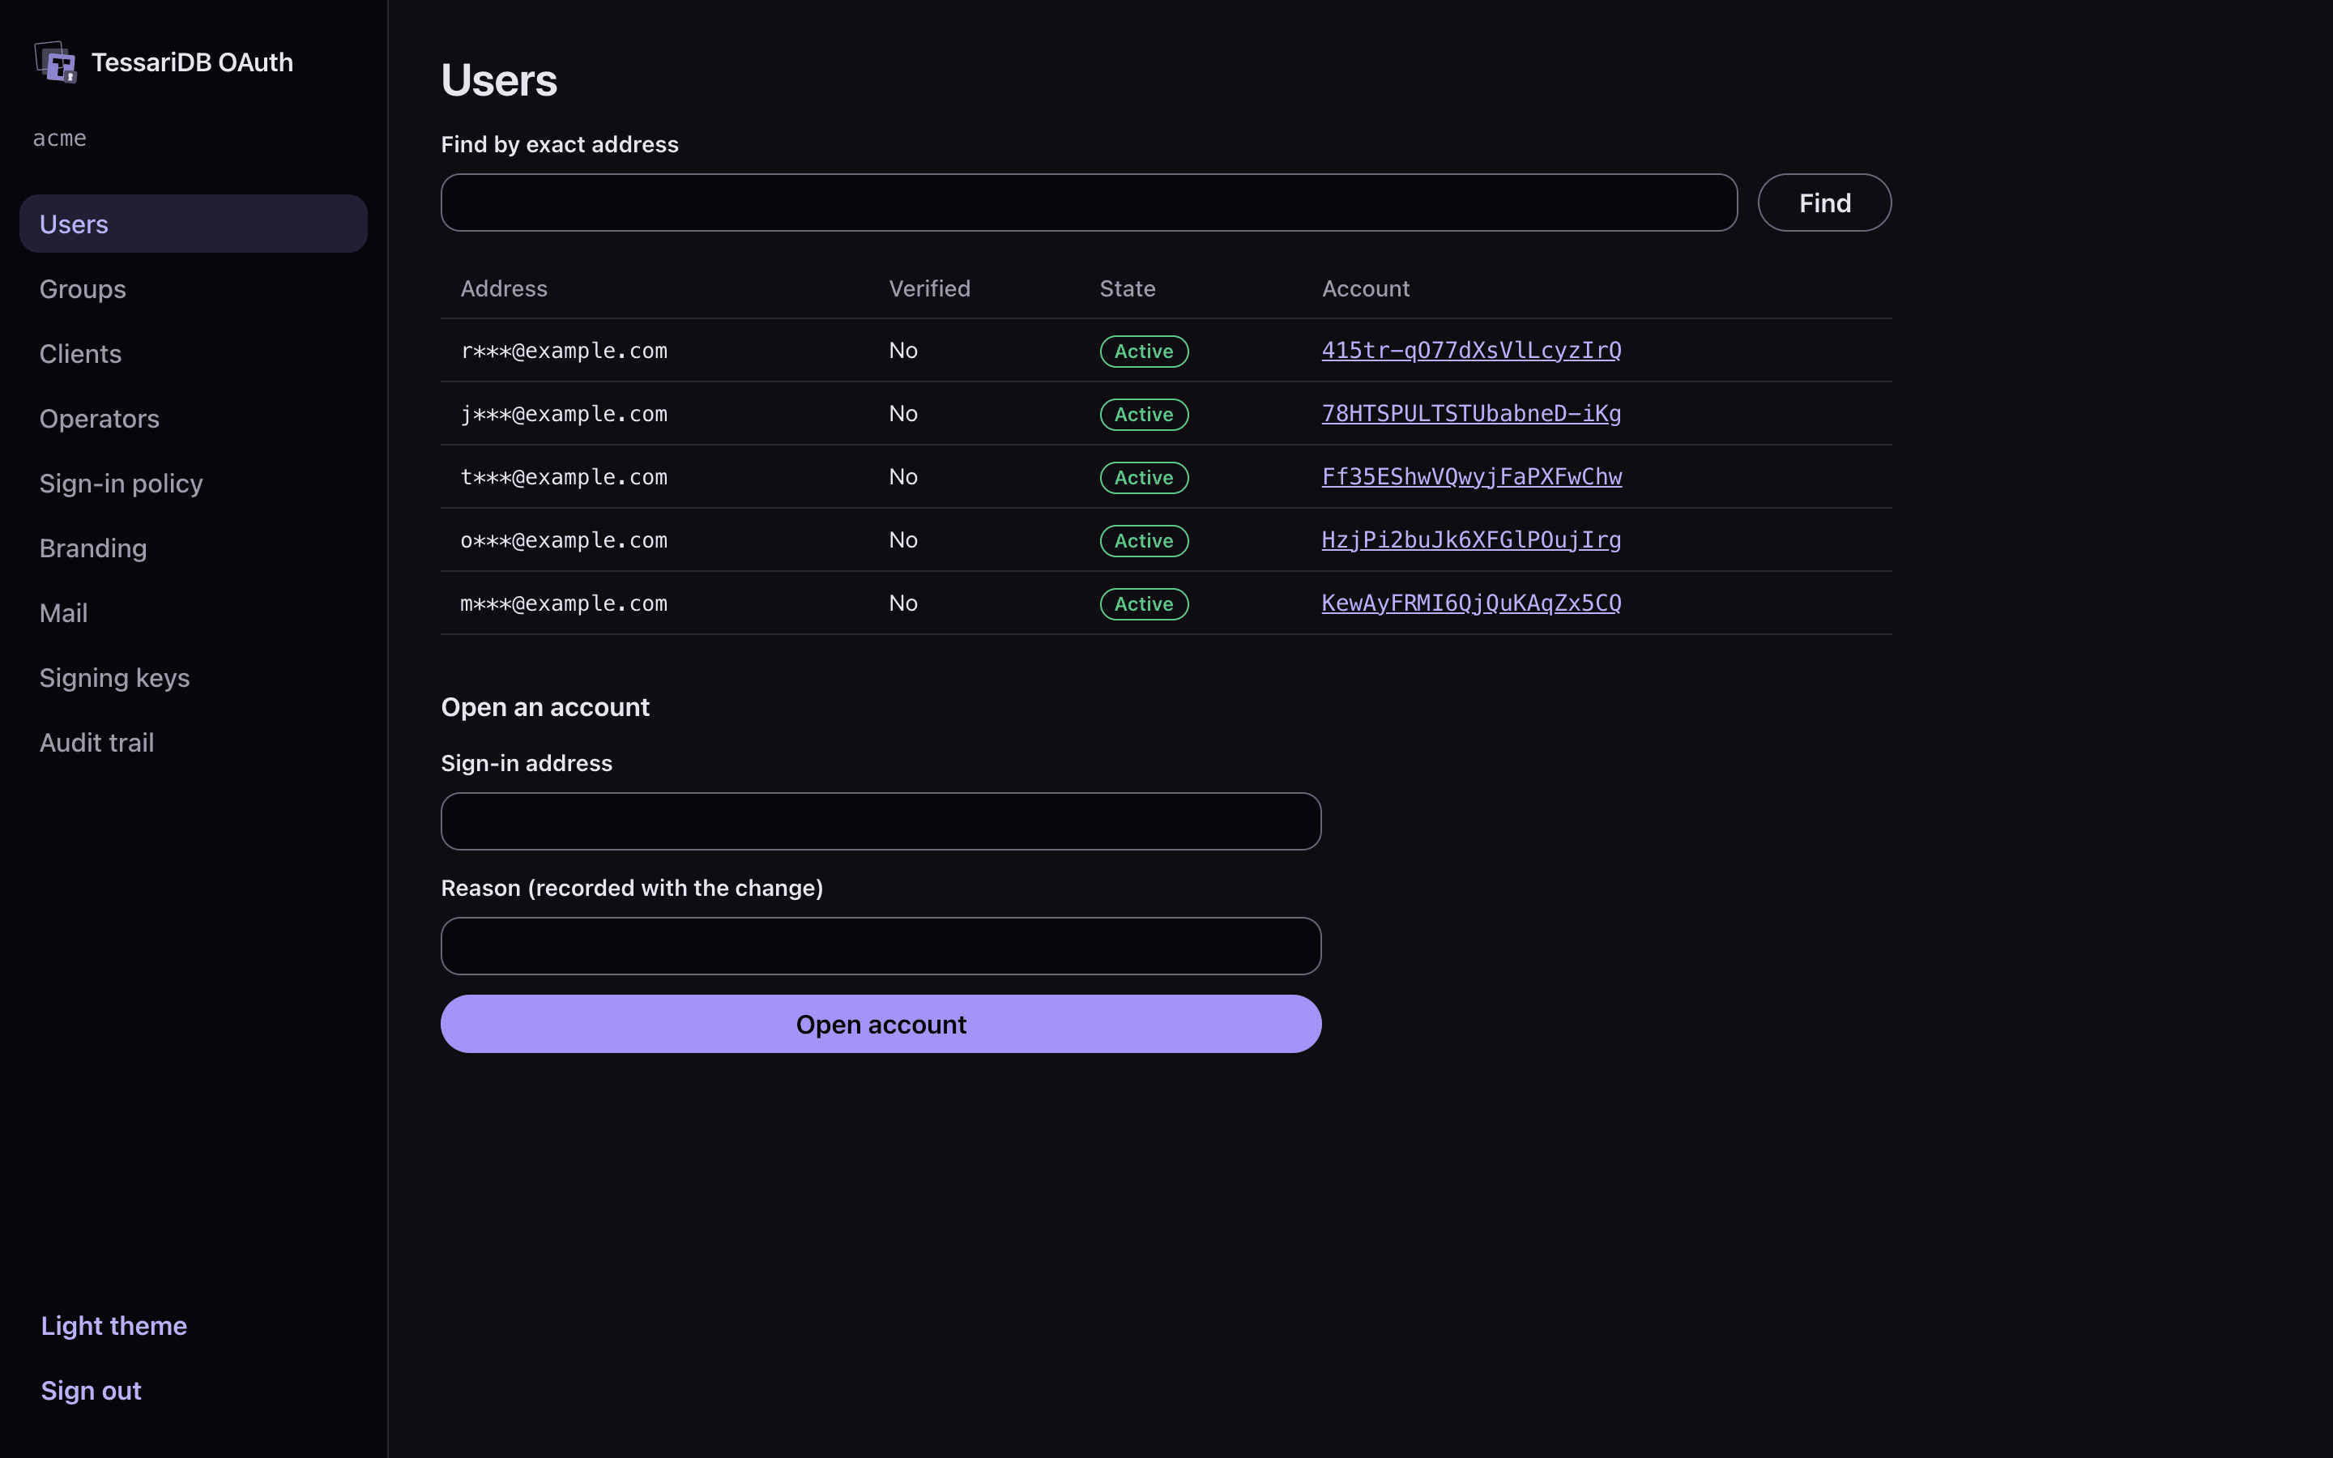Viewport: 2333px width, 1458px height.
Task: Click the State column header
Action: pos(1127,288)
